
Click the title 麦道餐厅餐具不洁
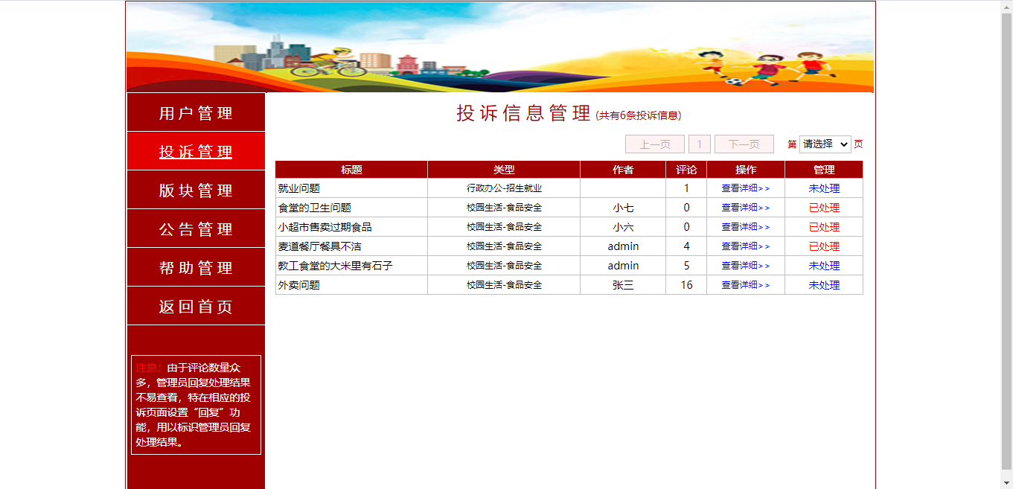319,246
